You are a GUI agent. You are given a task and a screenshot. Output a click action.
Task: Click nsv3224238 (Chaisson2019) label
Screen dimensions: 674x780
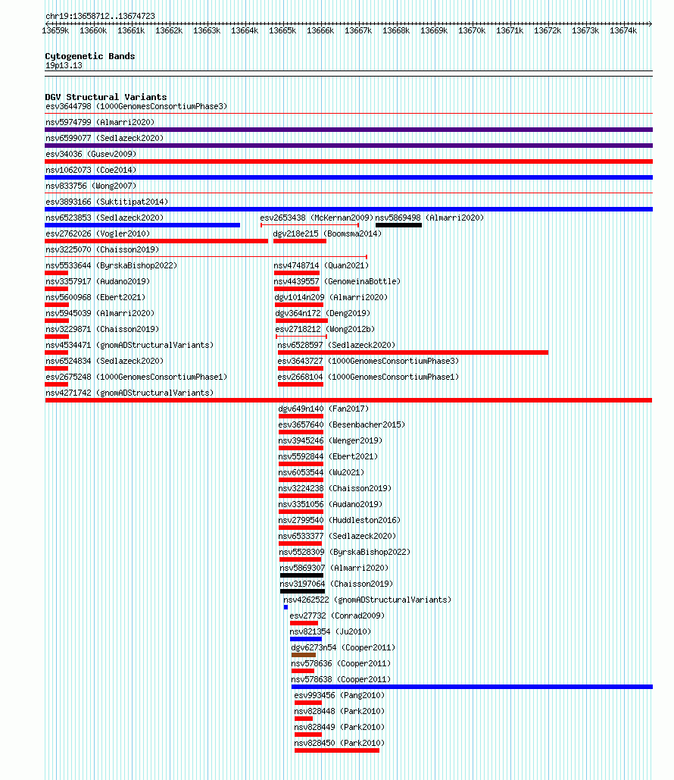point(335,488)
